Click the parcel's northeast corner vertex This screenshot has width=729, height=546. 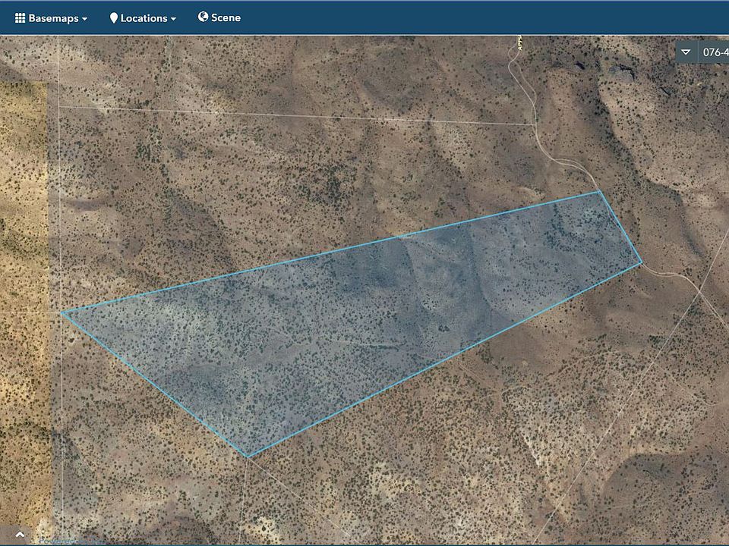pos(600,191)
